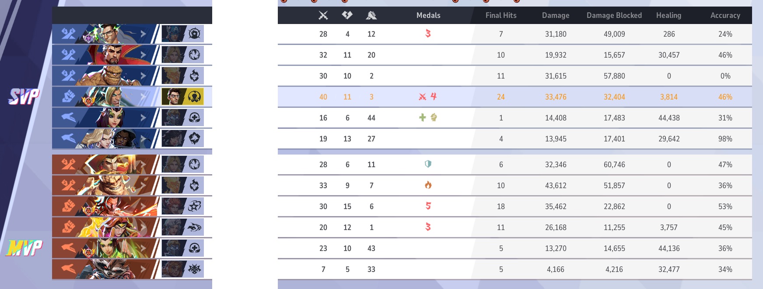
Task: Select the Medals column header
Action: tap(428, 15)
